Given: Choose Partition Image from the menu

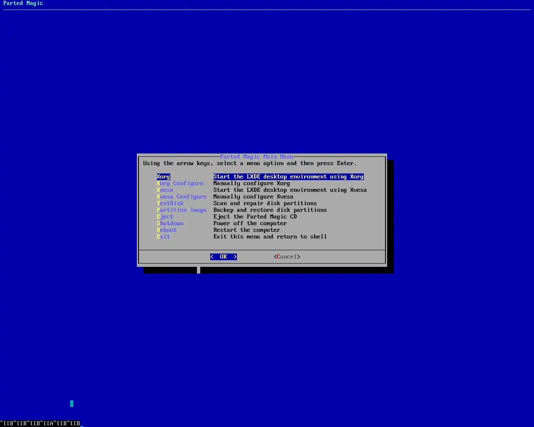Looking at the screenshot, I should [181, 210].
